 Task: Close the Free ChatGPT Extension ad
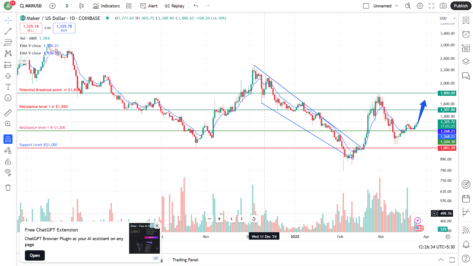click(x=157, y=226)
